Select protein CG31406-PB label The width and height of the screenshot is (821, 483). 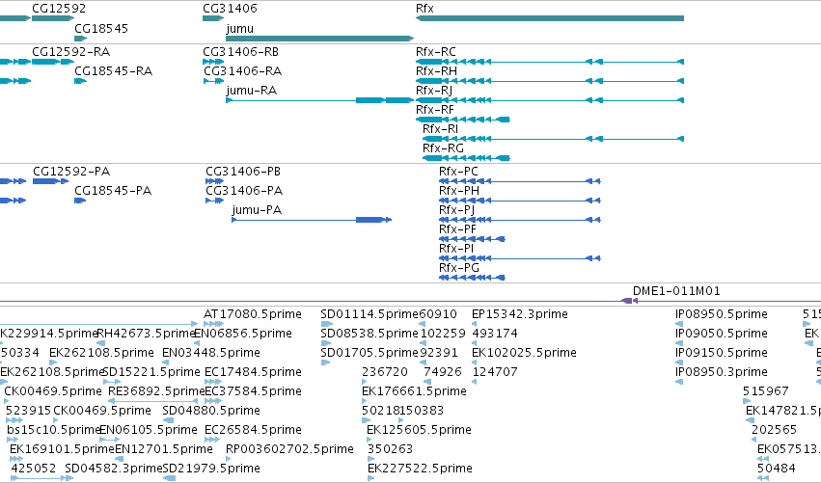[x=243, y=172]
